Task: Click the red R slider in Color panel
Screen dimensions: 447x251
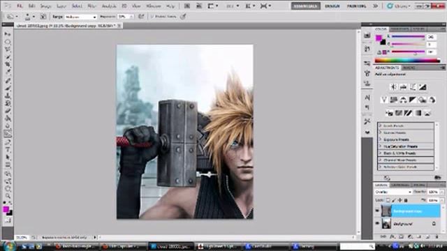Action: [x=408, y=36]
